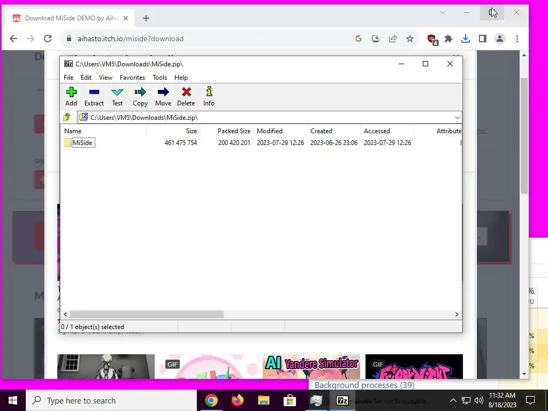Sort by the Accessed column header

click(x=387, y=131)
